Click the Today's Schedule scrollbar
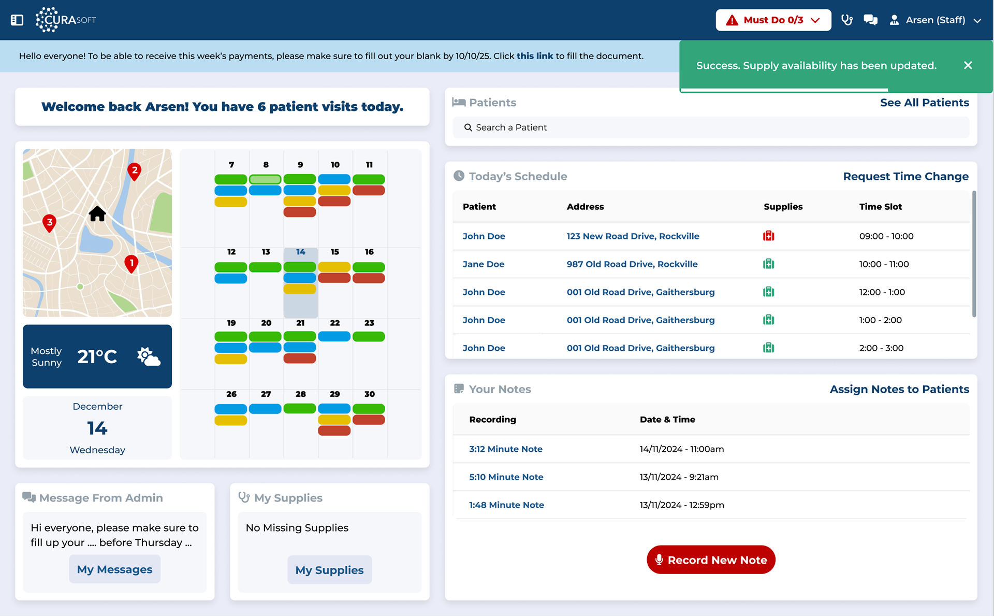994x616 pixels. [x=974, y=254]
